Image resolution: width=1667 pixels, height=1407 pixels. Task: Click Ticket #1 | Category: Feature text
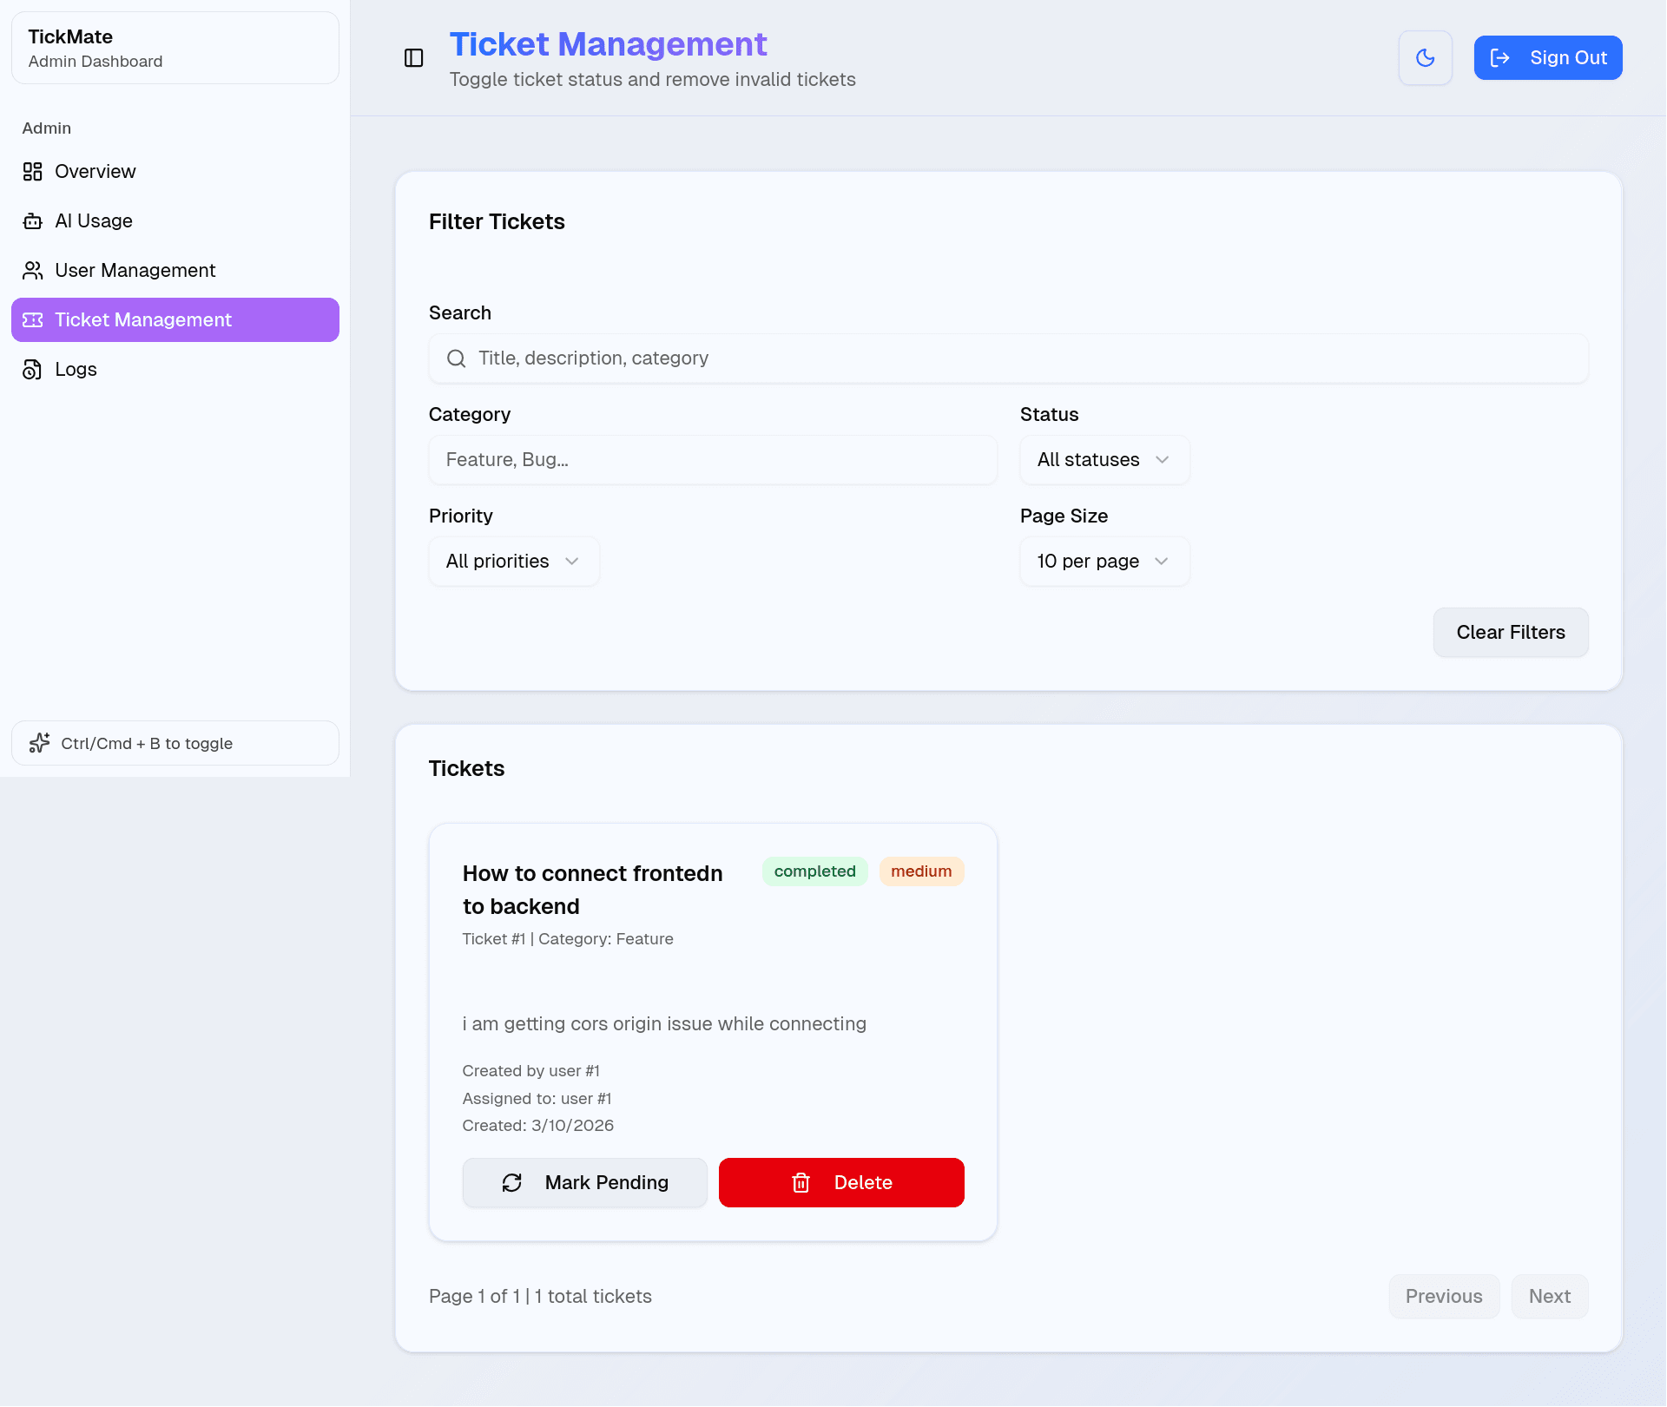568,939
